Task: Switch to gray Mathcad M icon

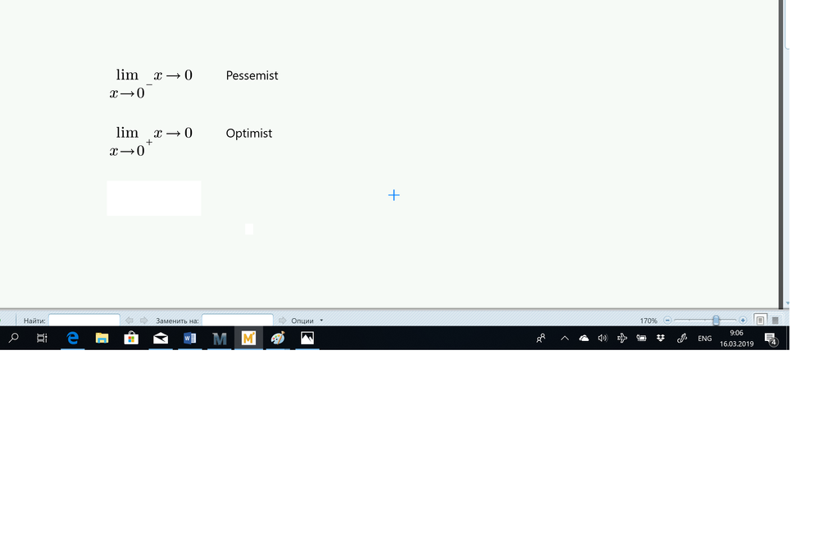Action: (x=220, y=339)
